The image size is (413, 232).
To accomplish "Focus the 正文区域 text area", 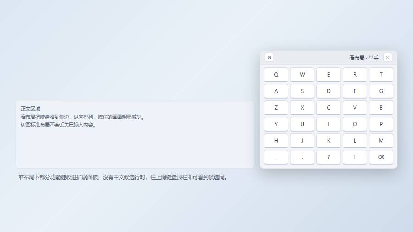I will pos(135,134).
